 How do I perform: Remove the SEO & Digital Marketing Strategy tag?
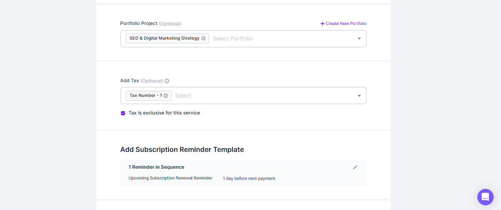[x=203, y=38]
